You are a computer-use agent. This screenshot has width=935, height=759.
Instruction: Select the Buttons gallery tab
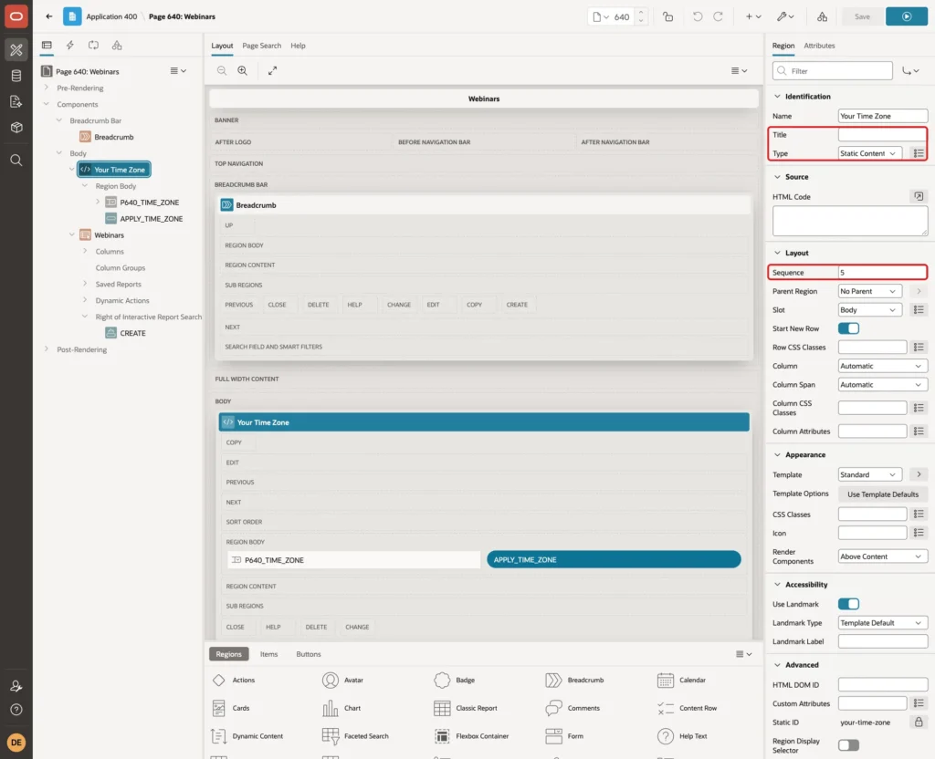309,653
